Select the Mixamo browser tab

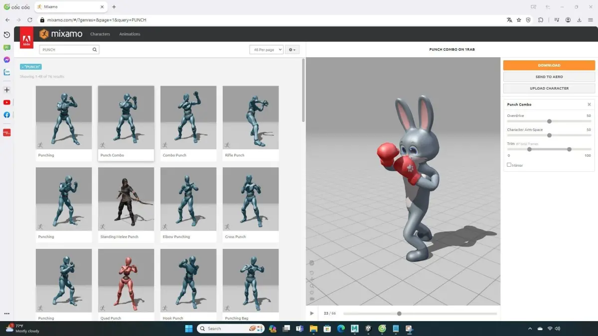click(70, 7)
